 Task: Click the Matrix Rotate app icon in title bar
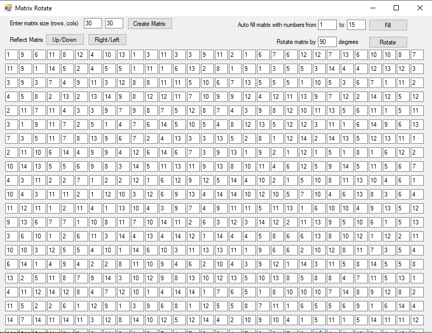pos(8,8)
